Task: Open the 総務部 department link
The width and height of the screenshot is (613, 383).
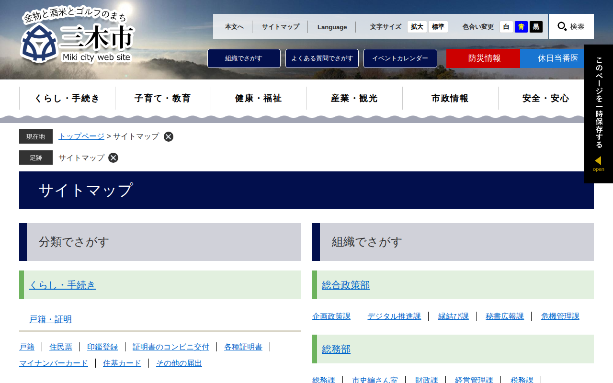Action: tap(336, 349)
